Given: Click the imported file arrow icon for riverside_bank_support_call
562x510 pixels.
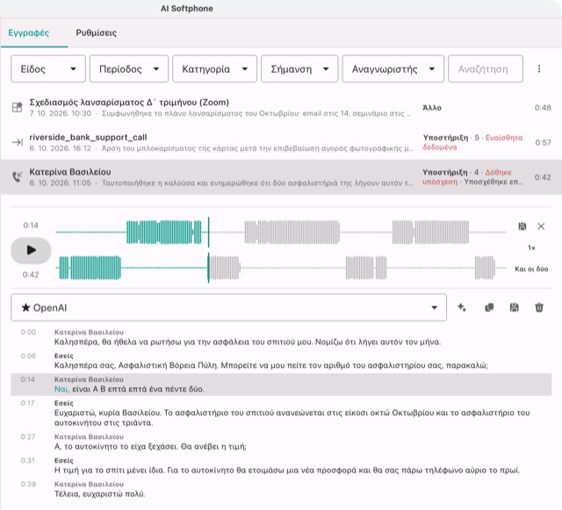Looking at the screenshot, I should (x=18, y=142).
